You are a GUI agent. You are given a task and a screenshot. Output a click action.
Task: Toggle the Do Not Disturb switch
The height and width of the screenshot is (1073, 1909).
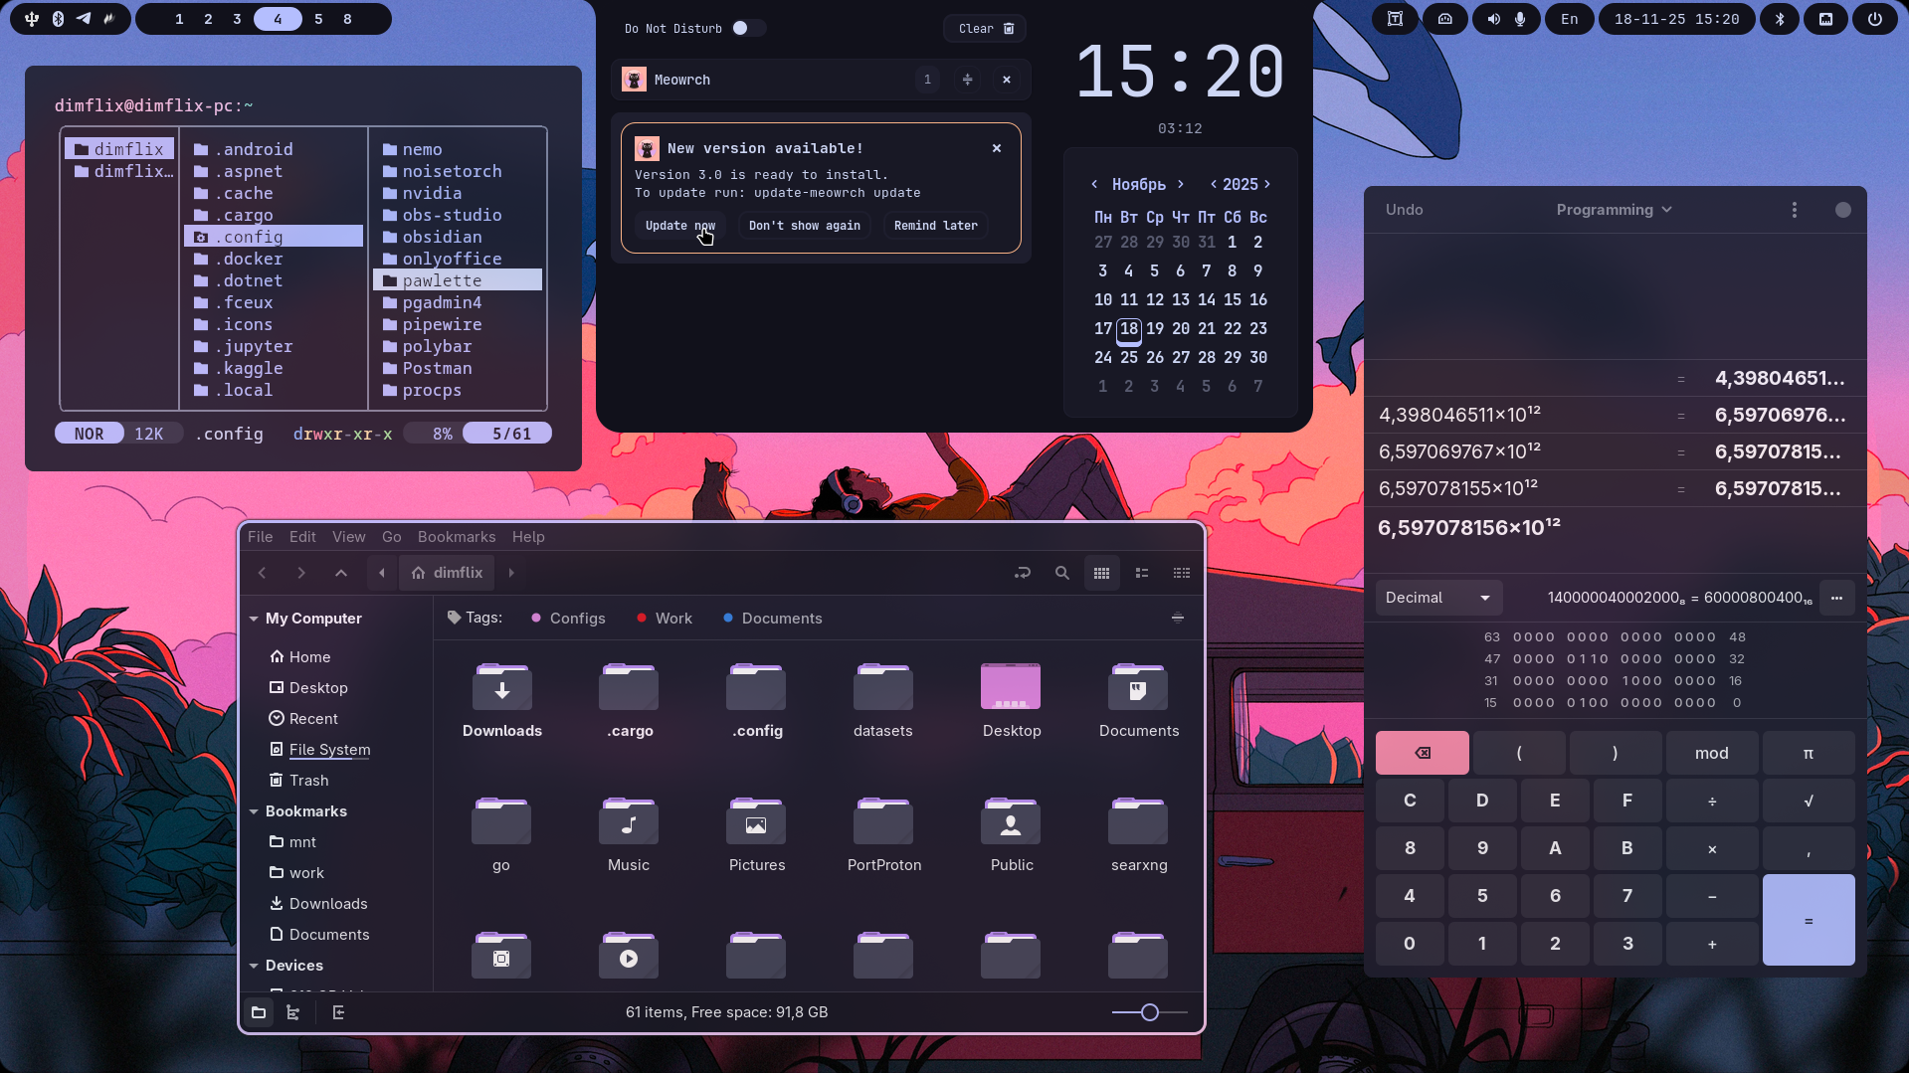point(747,28)
